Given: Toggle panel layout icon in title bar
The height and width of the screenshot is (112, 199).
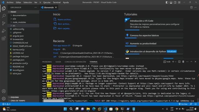Looking at the screenshot, I should tap(171, 2).
